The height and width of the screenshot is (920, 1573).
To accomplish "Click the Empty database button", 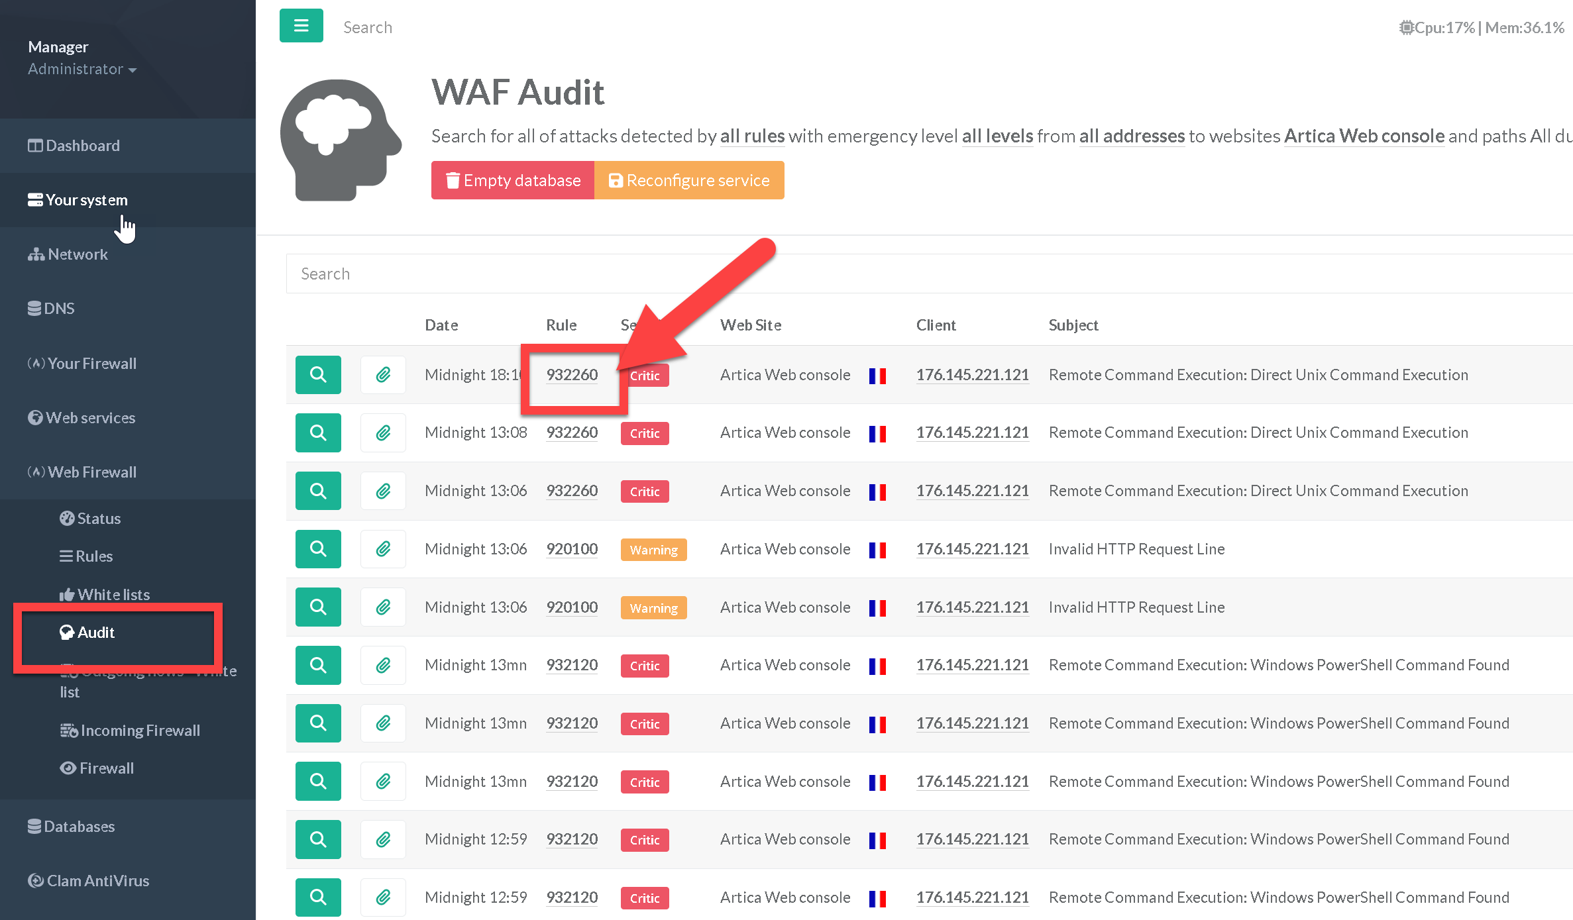I will (513, 180).
